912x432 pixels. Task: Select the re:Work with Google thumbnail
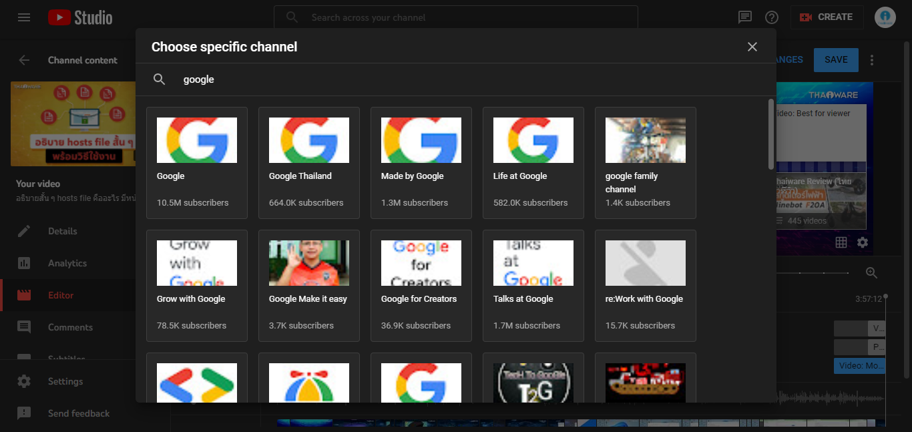tap(646, 263)
